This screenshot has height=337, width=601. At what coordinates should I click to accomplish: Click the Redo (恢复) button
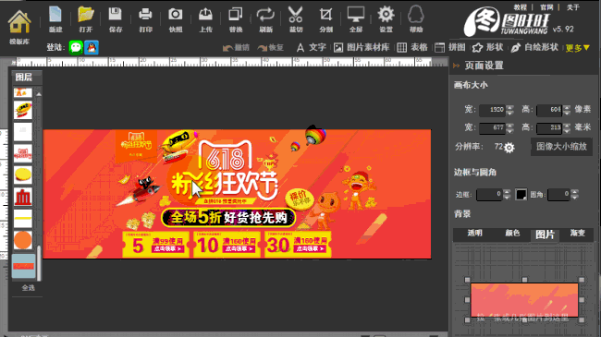pyautogui.click(x=271, y=47)
